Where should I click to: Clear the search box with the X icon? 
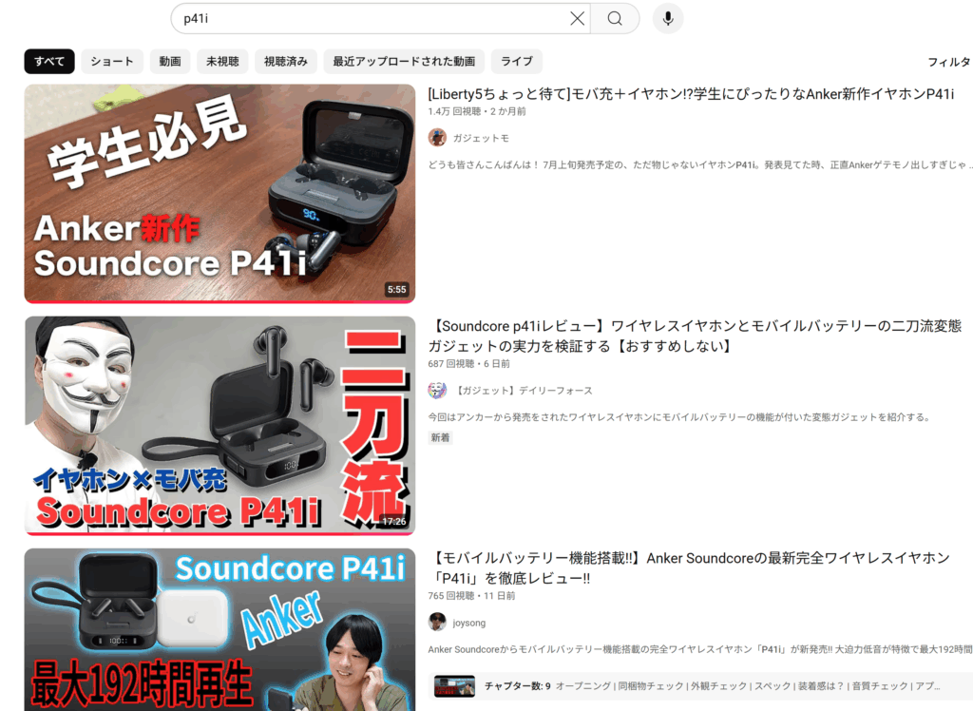577,19
